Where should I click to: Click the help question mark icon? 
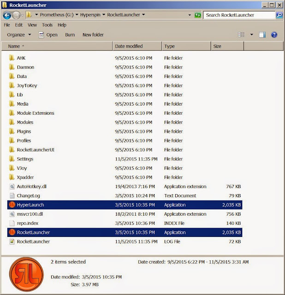pyautogui.click(x=274, y=35)
